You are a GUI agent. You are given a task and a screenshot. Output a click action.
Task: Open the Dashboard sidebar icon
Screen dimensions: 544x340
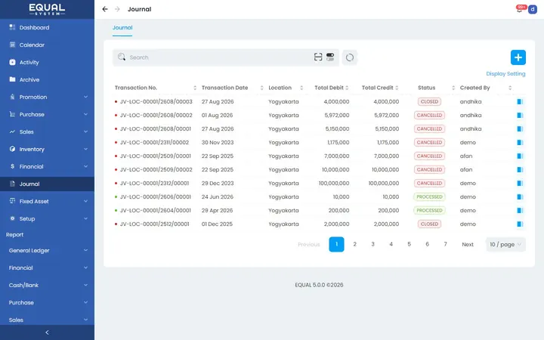tap(13, 27)
